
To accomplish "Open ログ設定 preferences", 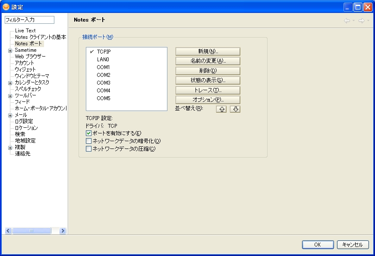I will (24, 121).
